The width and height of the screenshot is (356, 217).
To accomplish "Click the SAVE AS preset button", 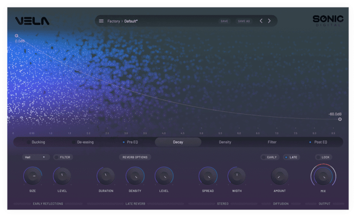I will click(244, 21).
